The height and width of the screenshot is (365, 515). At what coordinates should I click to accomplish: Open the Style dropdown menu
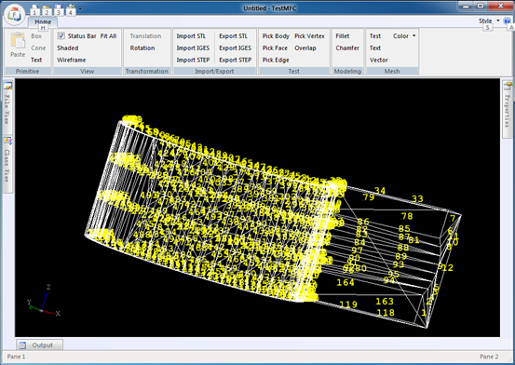pyautogui.click(x=489, y=20)
